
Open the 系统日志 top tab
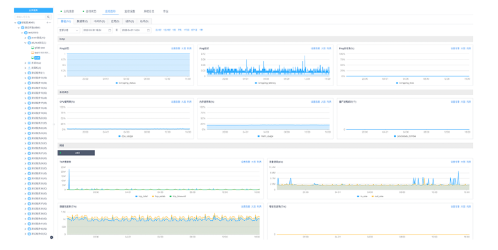[x=148, y=11]
